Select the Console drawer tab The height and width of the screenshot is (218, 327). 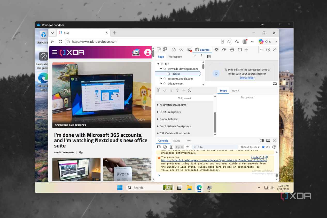163,141
